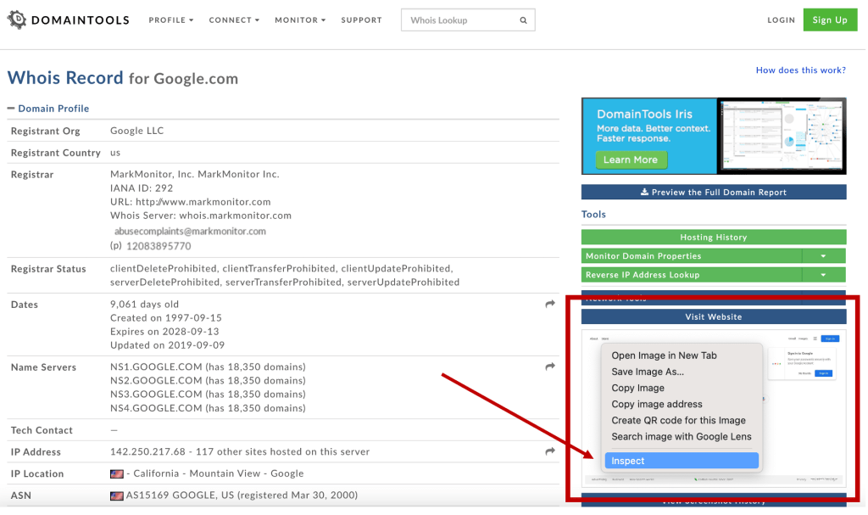Click Learn More on the Iris banner
This screenshot has height=515, width=868.
[x=631, y=160]
